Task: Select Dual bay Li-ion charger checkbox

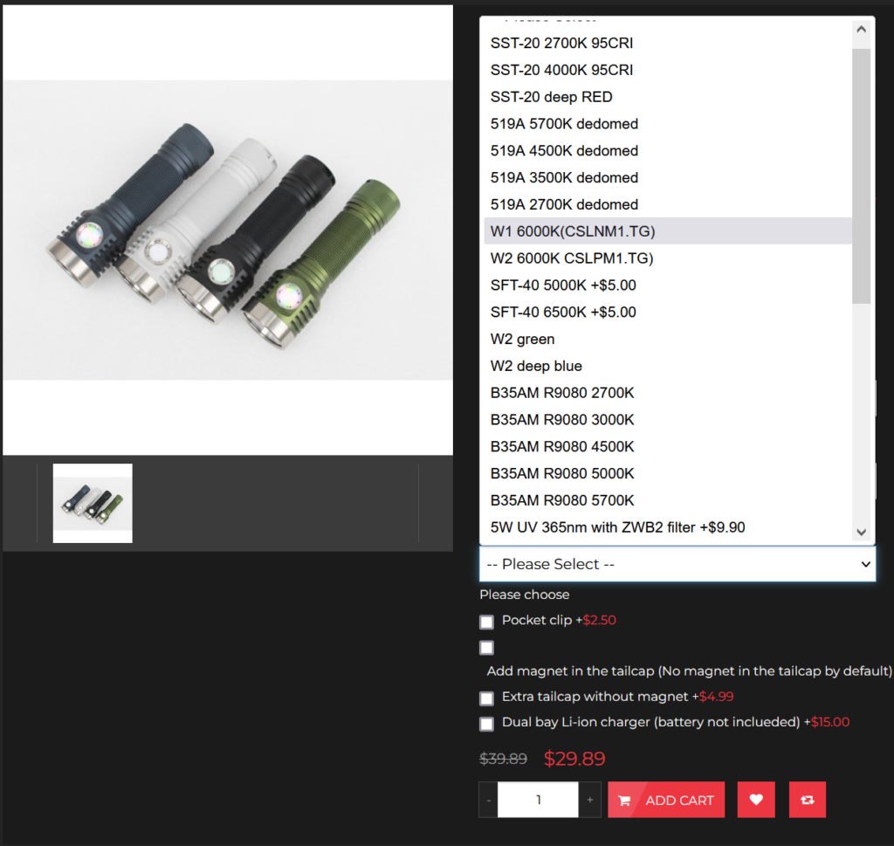Action: coord(486,724)
